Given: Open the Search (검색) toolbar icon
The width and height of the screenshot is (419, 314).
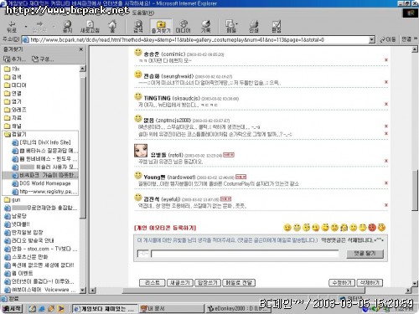Looking at the screenshot, I should click(138, 27).
